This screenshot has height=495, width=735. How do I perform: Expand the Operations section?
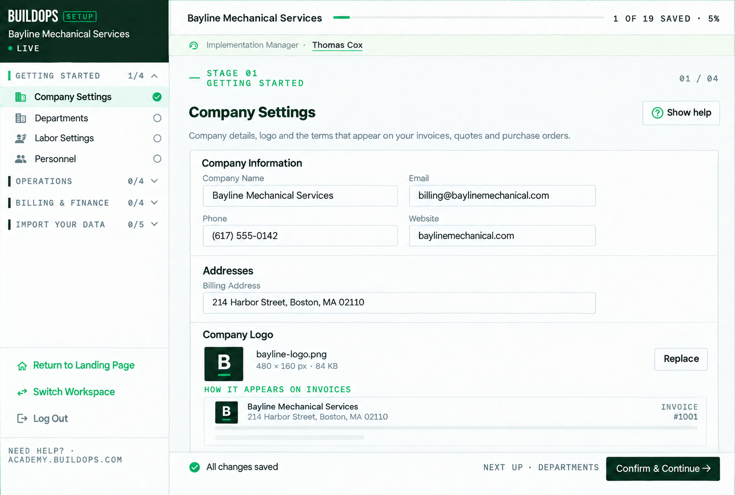point(154,181)
